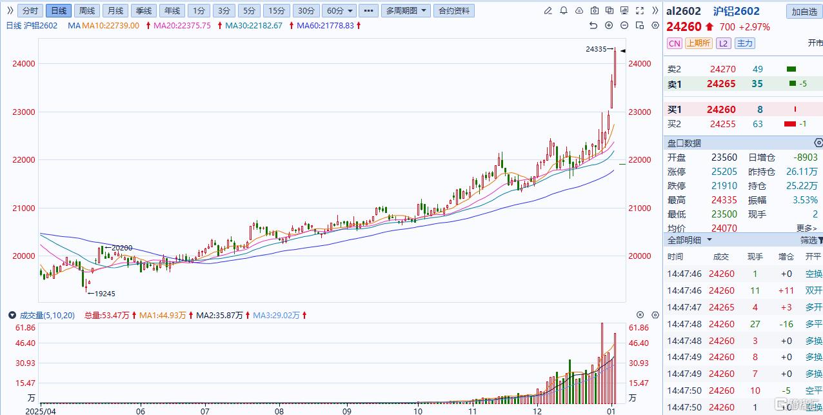823x415 pixels.
Task: Click the undo arrow icon
Action: (x=593, y=25)
